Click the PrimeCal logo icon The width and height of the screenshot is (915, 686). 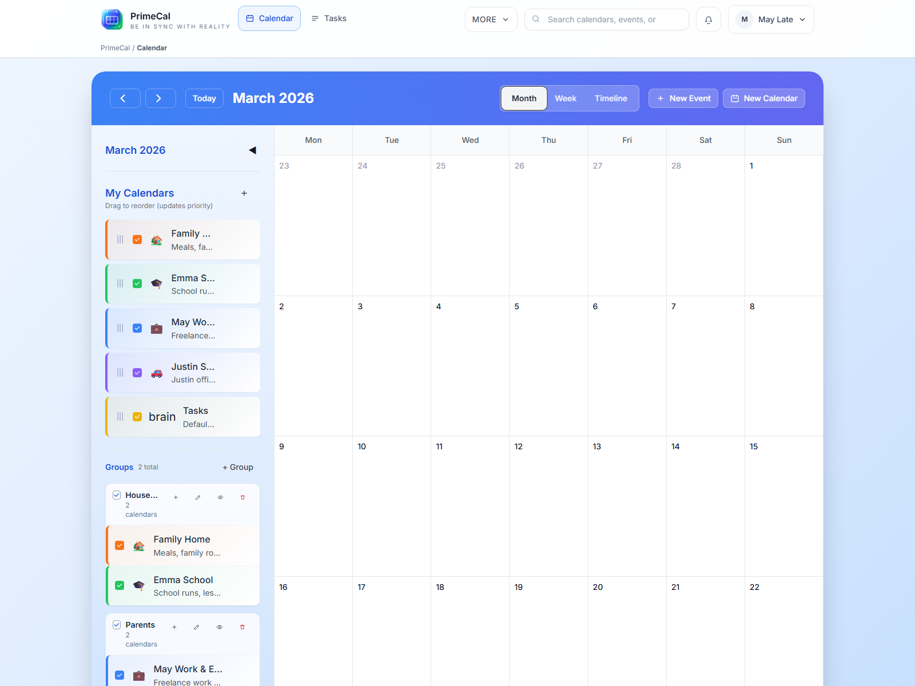(x=112, y=19)
